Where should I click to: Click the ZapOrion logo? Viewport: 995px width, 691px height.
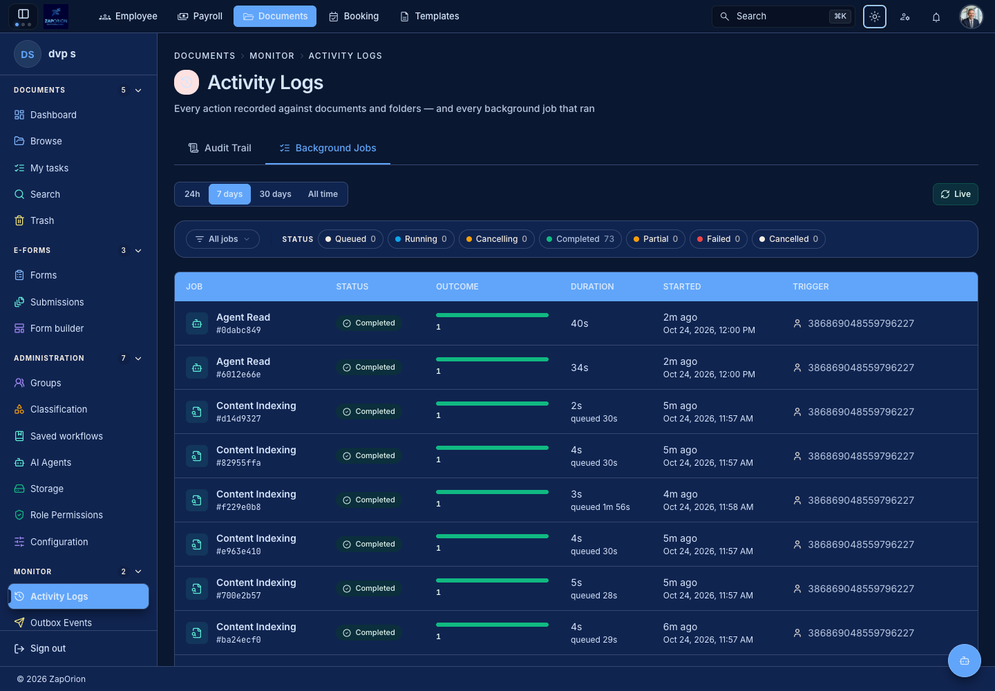tap(56, 17)
